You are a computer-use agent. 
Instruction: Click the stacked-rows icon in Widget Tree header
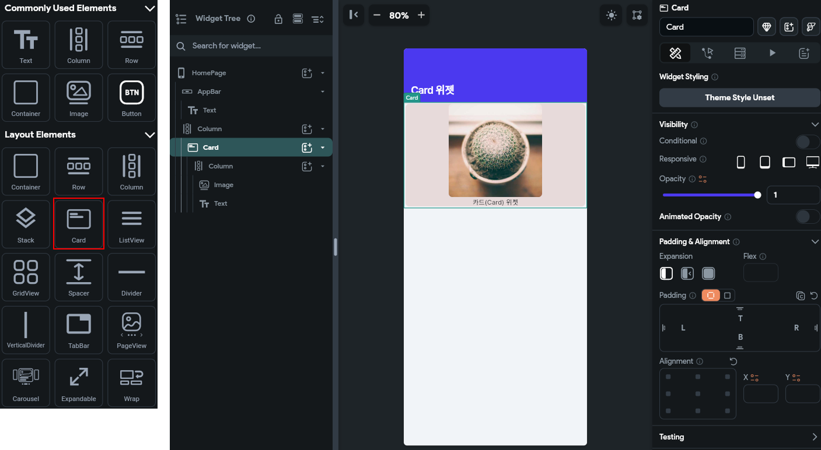[298, 19]
